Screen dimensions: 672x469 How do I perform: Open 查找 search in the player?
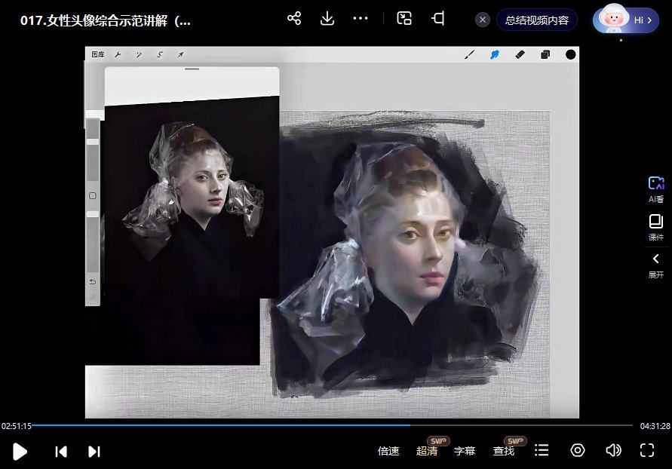coord(503,451)
